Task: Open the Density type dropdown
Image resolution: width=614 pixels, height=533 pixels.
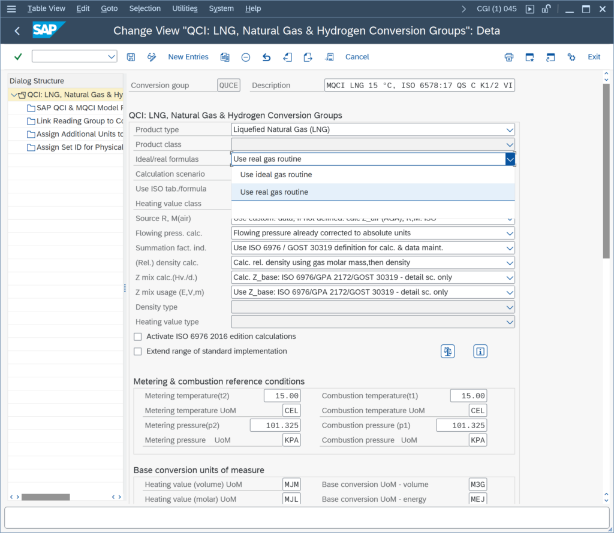Action: (x=510, y=307)
